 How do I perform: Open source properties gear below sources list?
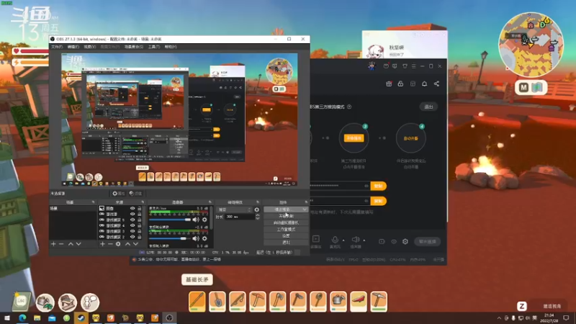tap(118, 244)
